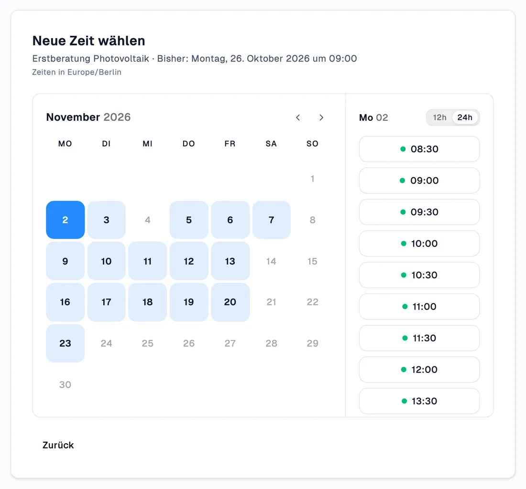Choose November 12 in the calendar

[x=189, y=261]
